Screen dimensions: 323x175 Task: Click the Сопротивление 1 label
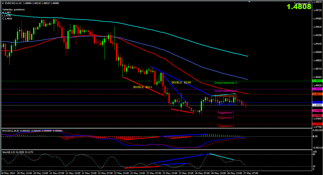(x=225, y=96)
